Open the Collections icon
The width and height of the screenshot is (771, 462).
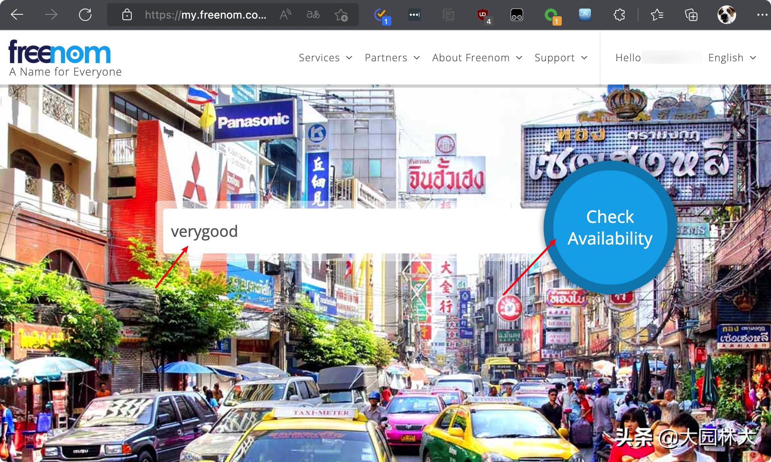pos(691,15)
